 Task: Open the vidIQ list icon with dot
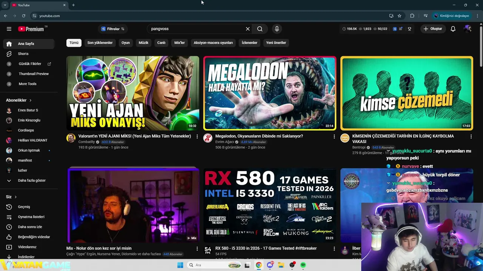pos(401,29)
